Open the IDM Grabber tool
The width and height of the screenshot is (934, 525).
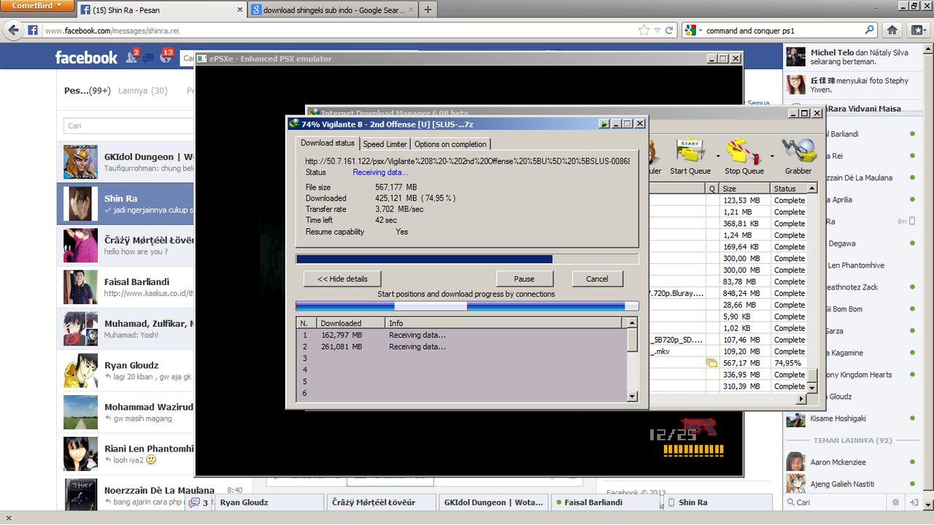798,151
